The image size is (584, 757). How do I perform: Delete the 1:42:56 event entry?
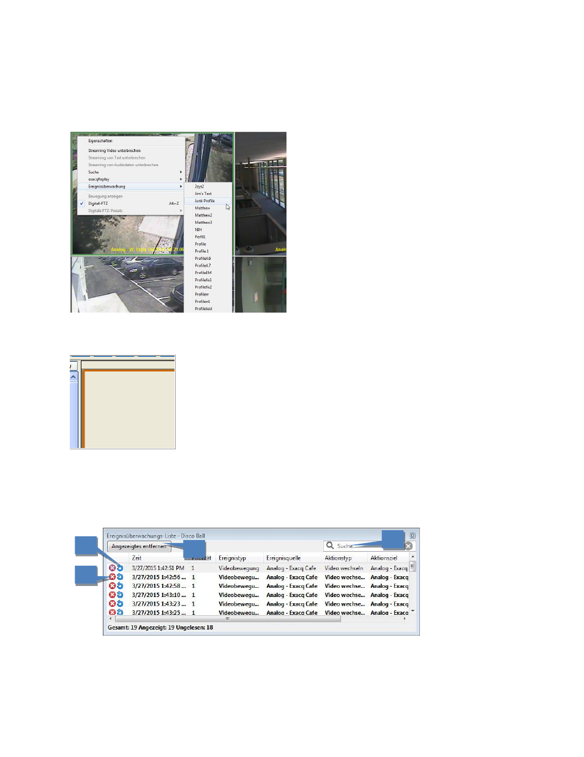click(x=112, y=577)
